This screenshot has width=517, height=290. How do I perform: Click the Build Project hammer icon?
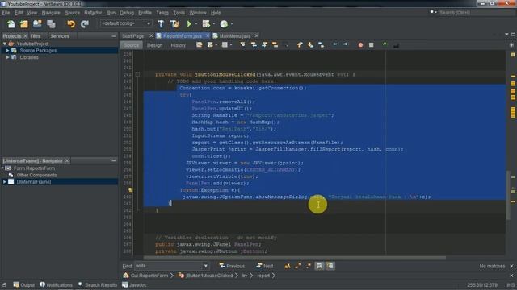[x=161, y=23]
